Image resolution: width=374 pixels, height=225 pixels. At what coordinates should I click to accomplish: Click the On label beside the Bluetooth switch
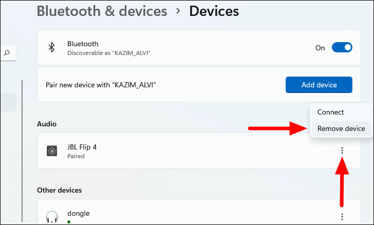click(320, 48)
